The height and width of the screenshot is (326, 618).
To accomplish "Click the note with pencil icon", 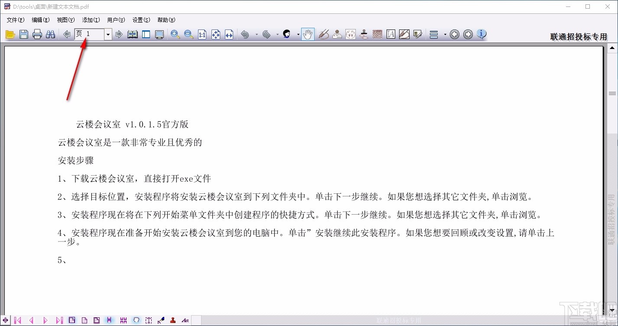I will (418, 35).
